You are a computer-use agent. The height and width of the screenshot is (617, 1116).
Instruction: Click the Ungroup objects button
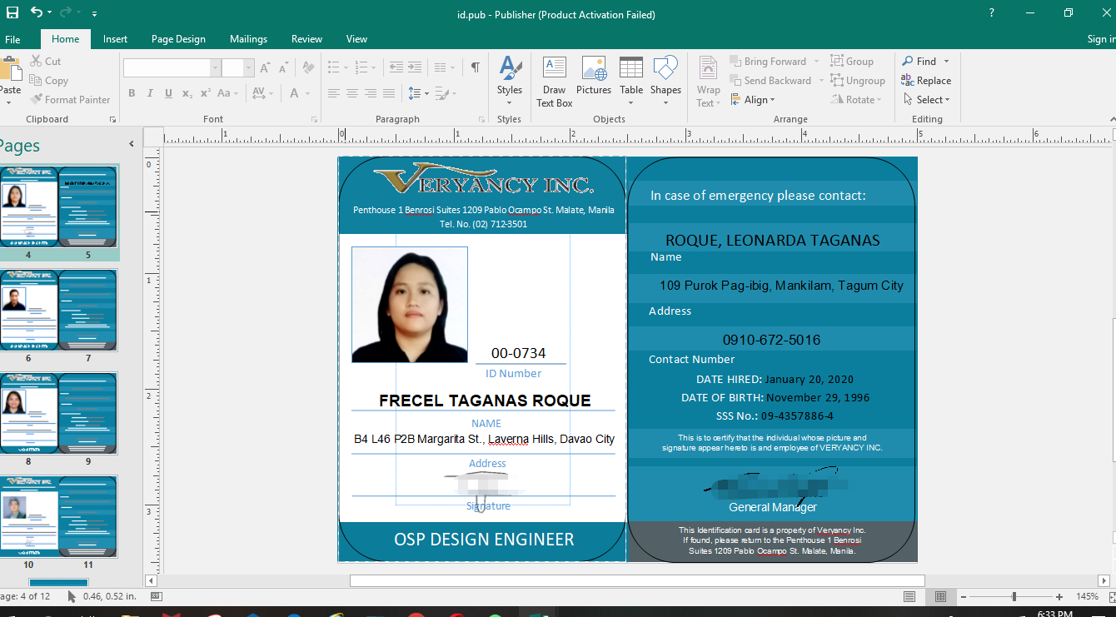click(858, 81)
